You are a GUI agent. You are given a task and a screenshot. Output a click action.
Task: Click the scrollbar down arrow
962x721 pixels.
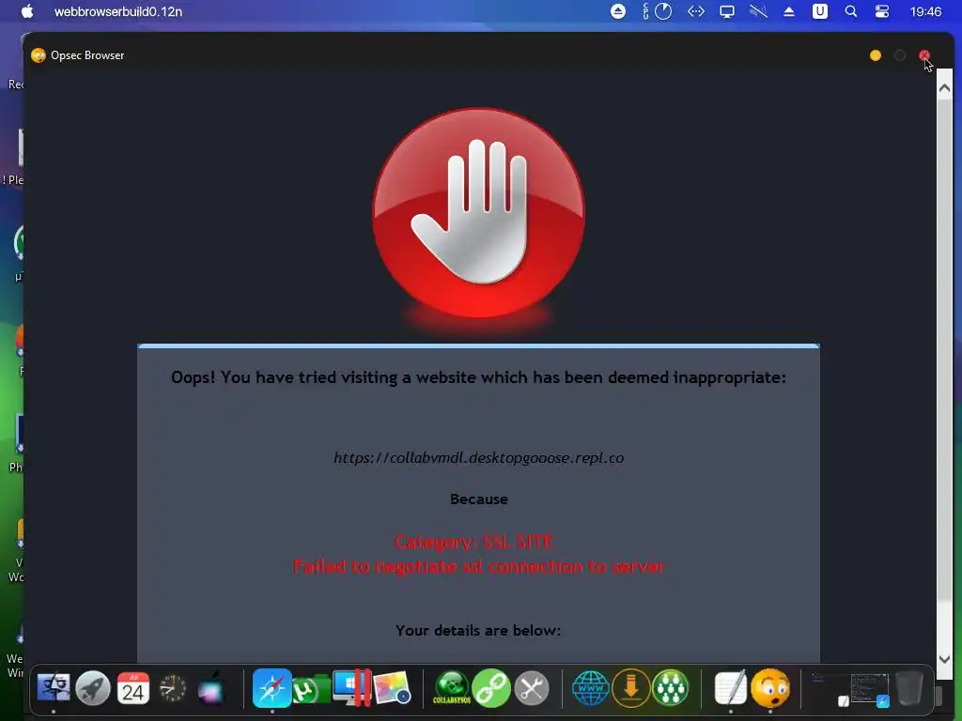945,660
